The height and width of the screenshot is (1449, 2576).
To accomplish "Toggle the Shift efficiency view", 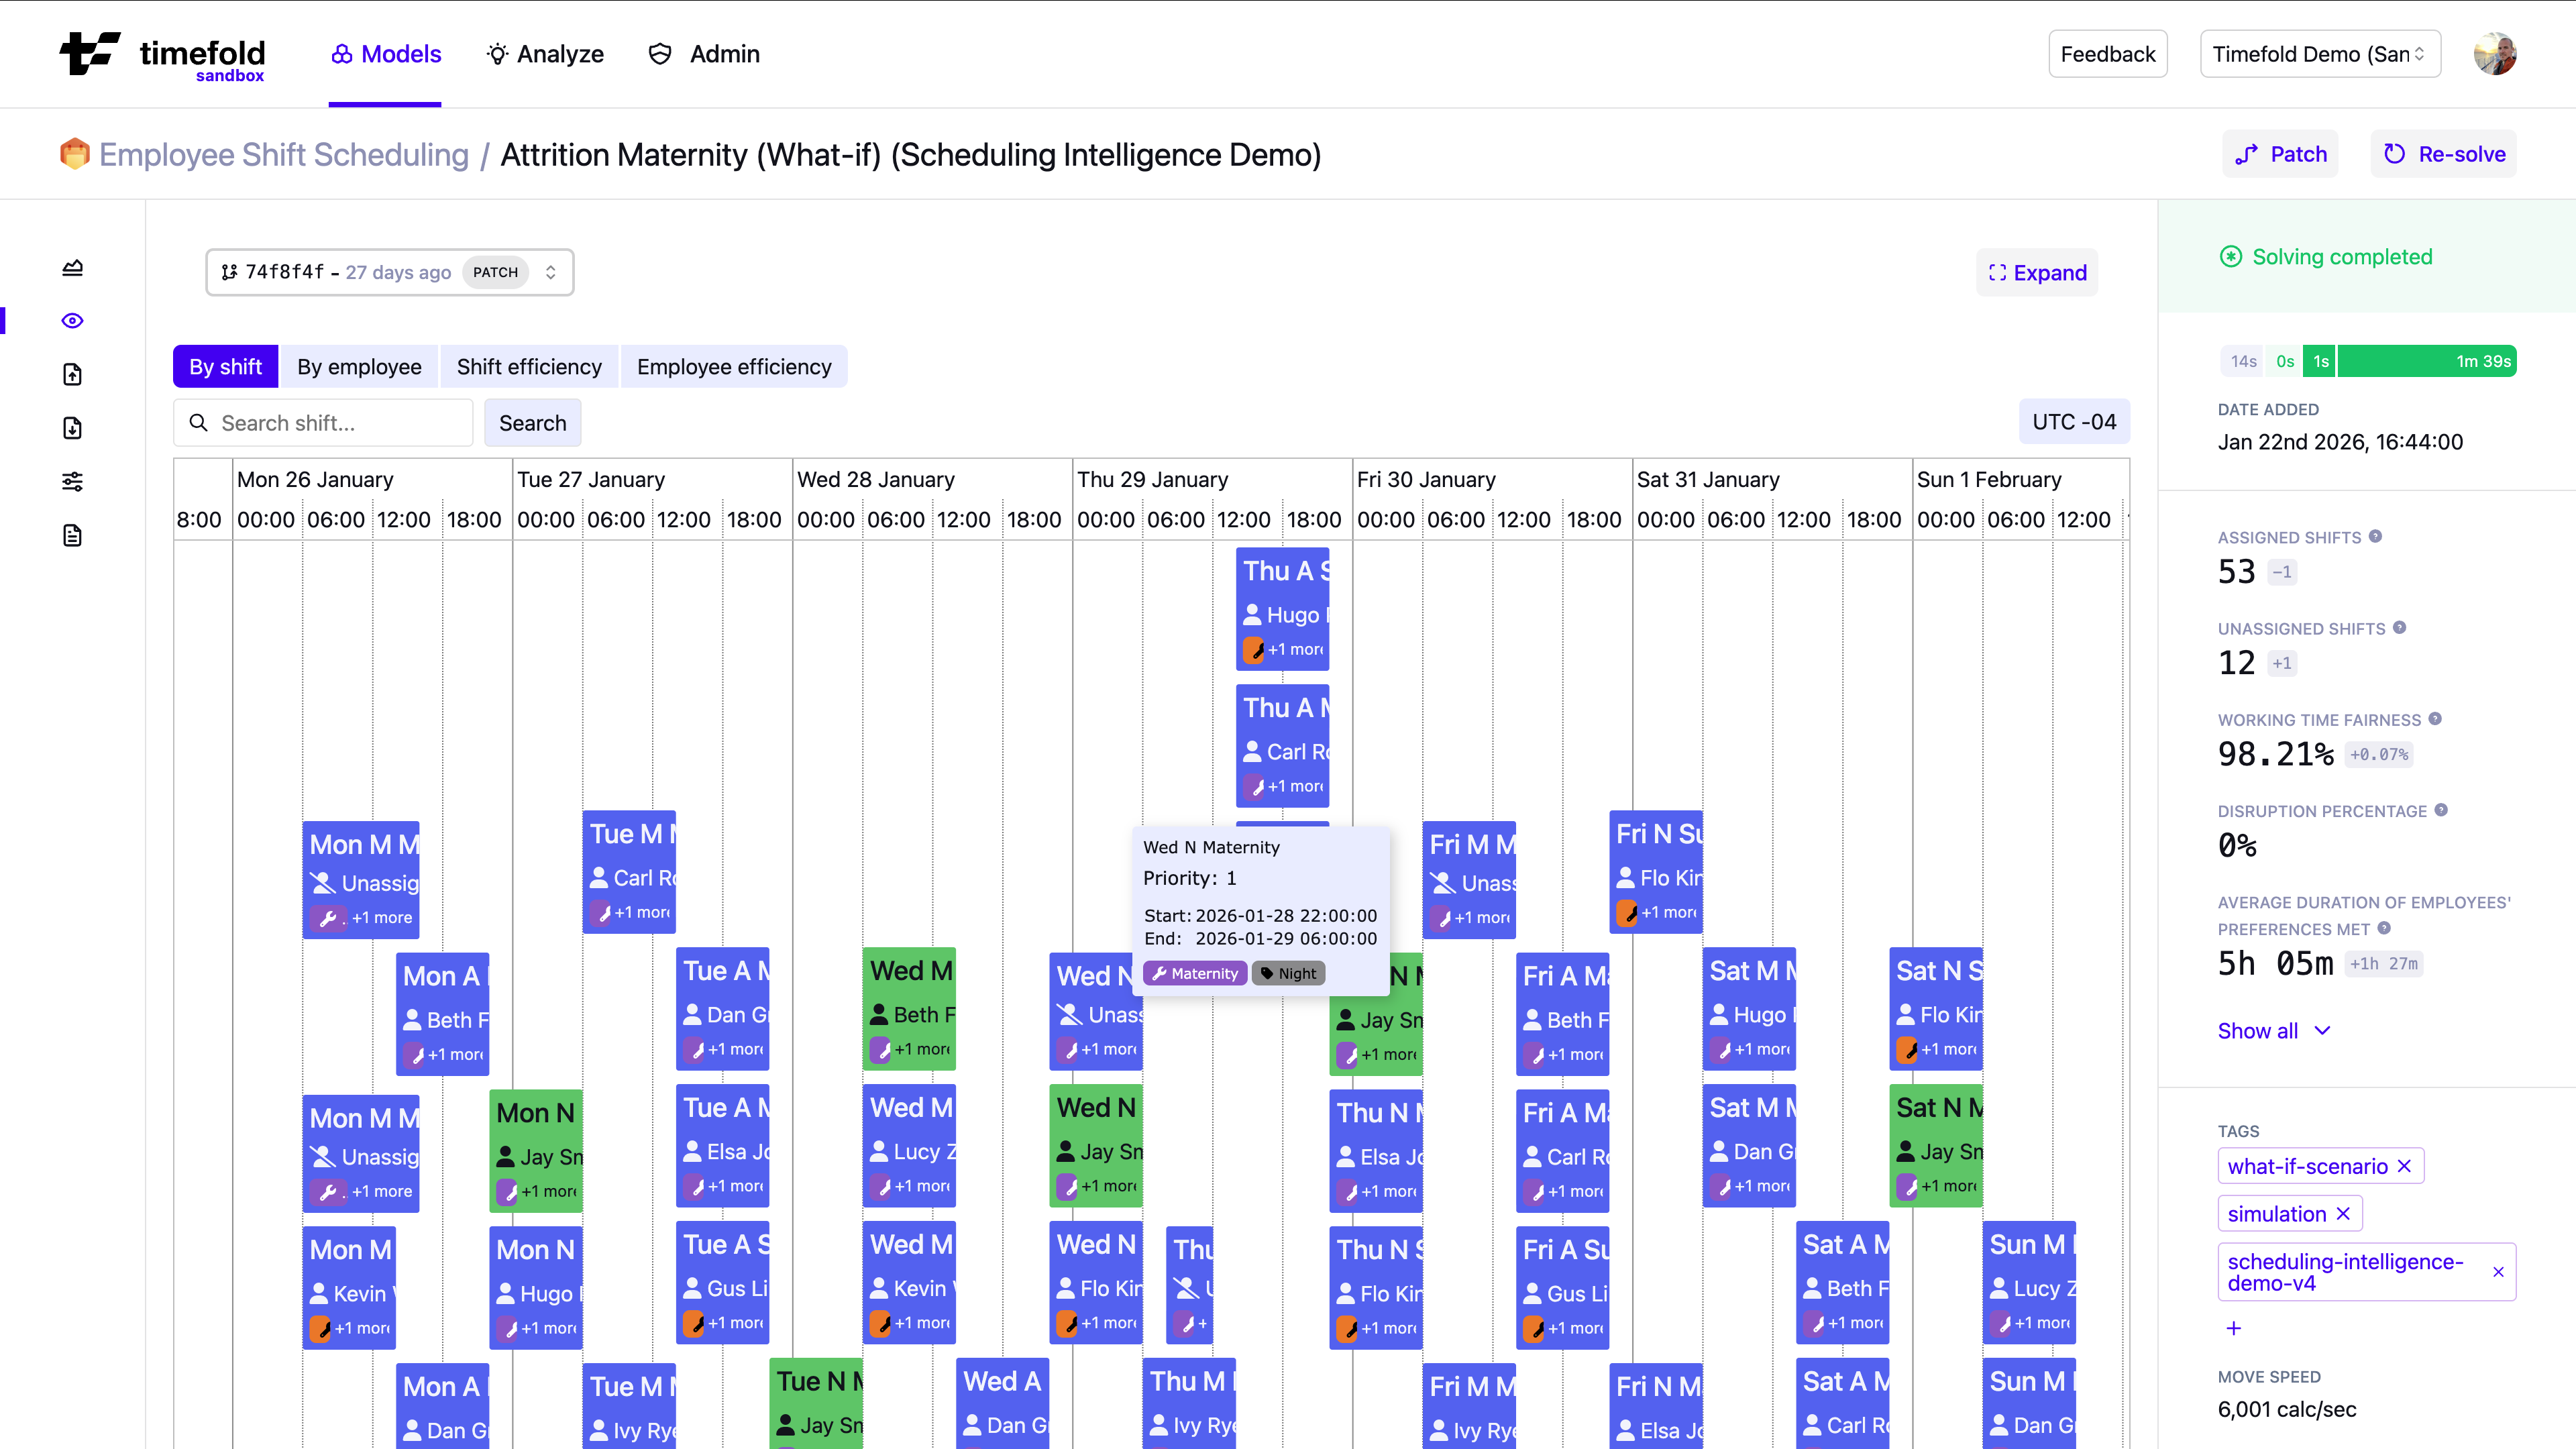I will pyautogui.click(x=529, y=366).
